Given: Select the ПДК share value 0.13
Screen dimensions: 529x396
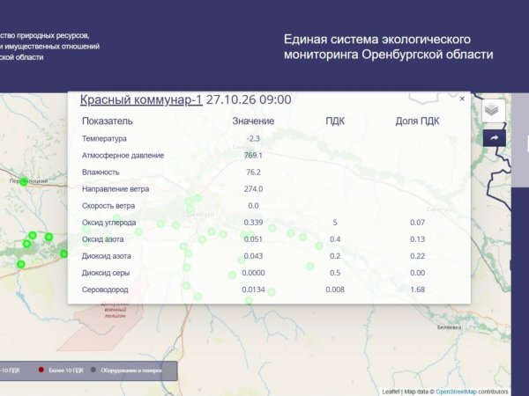Looking at the screenshot, I should click(x=417, y=239).
